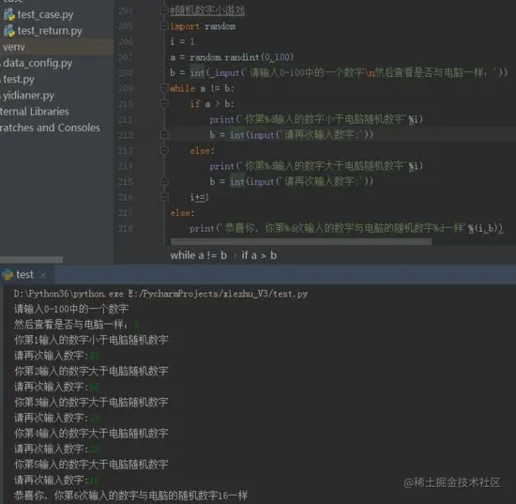Click the 'while a != b:' code line
516x504 pixels.
[202, 88]
